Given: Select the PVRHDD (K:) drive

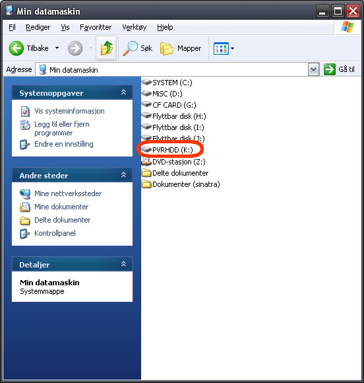Looking at the screenshot, I should click(x=167, y=150).
